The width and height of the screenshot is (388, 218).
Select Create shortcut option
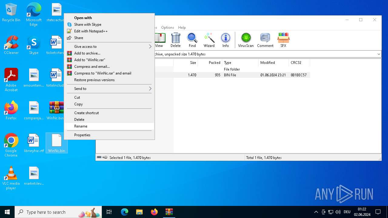pyautogui.click(x=109, y=113)
